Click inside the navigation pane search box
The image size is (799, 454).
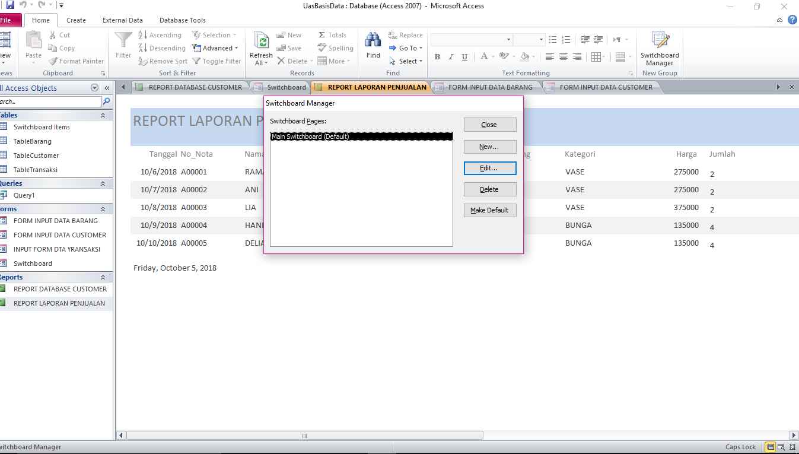click(50, 102)
